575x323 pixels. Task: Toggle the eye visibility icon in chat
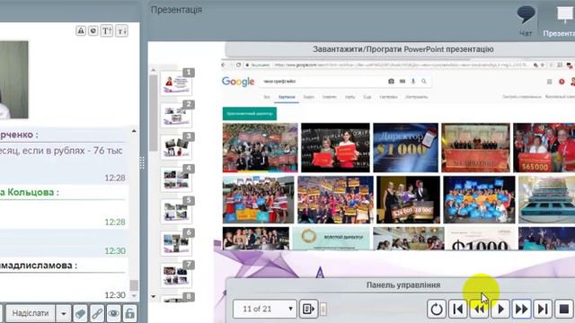[113, 313]
